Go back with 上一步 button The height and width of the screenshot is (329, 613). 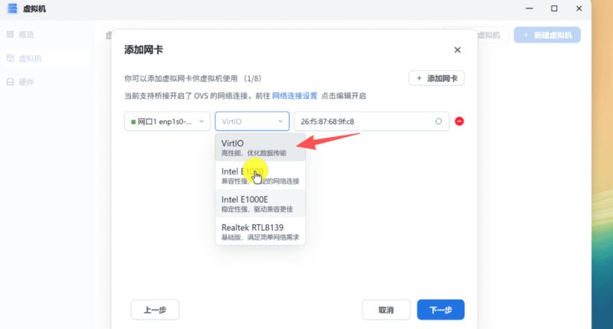(x=155, y=310)
